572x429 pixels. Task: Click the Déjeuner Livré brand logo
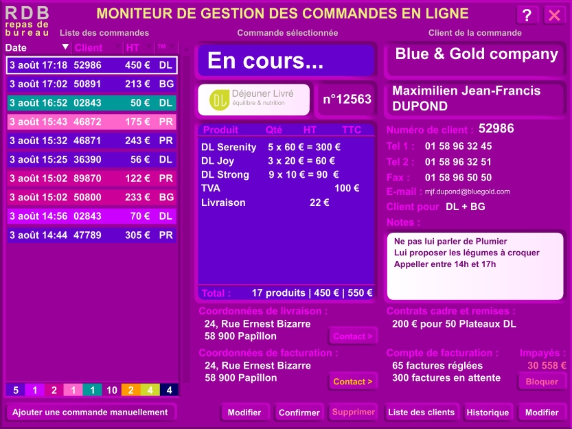click(253, 100)
